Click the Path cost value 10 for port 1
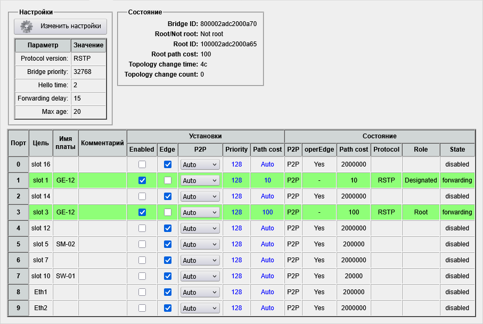The image size is (483, 324). tap(267, 180)
